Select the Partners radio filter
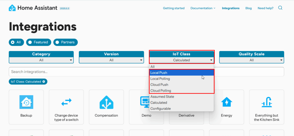This screenshot has height=136, width=294. click(x=65, y=42)
